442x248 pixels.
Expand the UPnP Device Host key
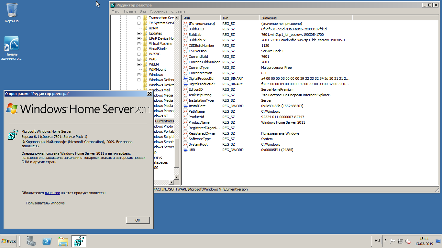(139, 38)
